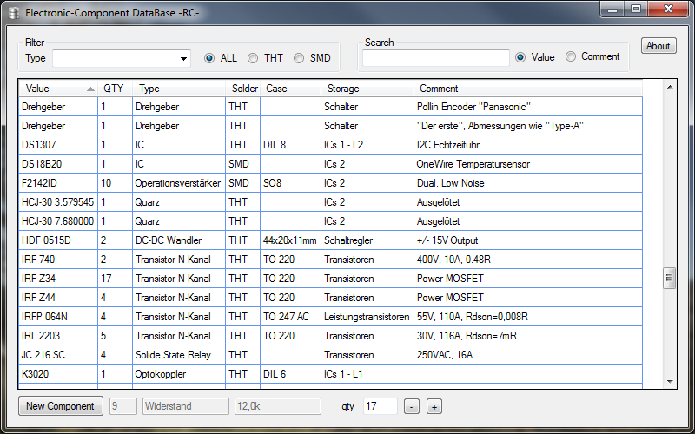The image size is (695, 434).
Task: Click the table scrollbar up arrow
Action: point(670,88)
